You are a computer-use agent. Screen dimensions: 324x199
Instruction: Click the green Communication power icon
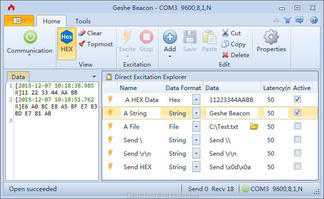coord(30,37)
